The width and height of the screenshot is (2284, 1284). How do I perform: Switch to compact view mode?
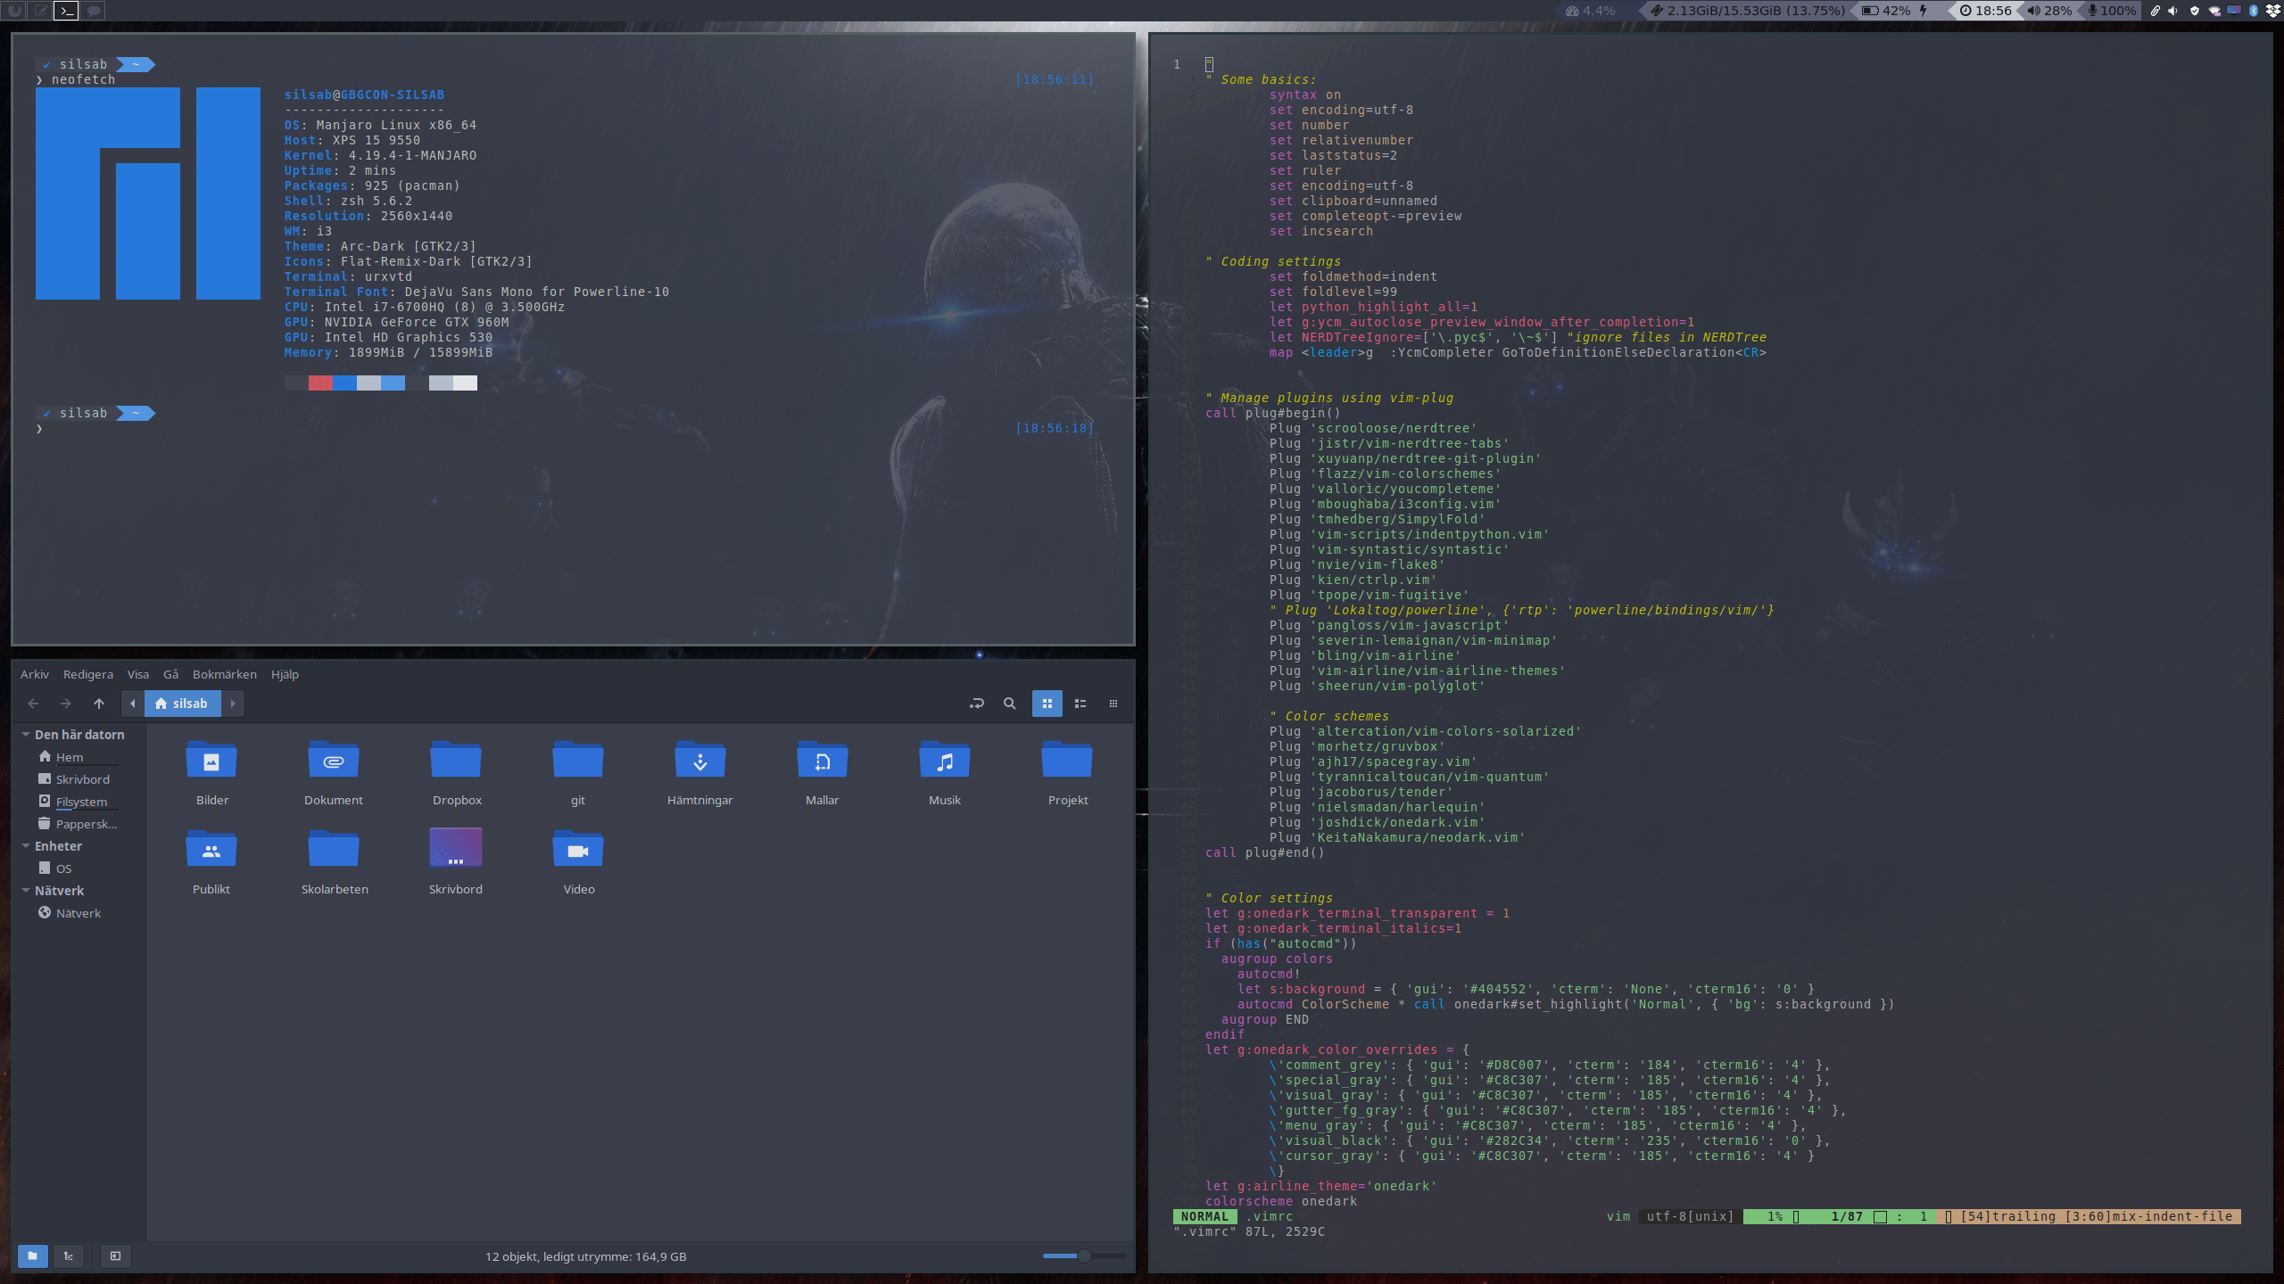[x=1113, y=704]
